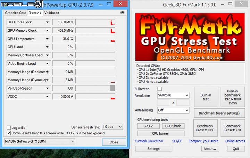Click the custom width input field
This screenshot has width=250, height=158.
[x=164, y=102]
